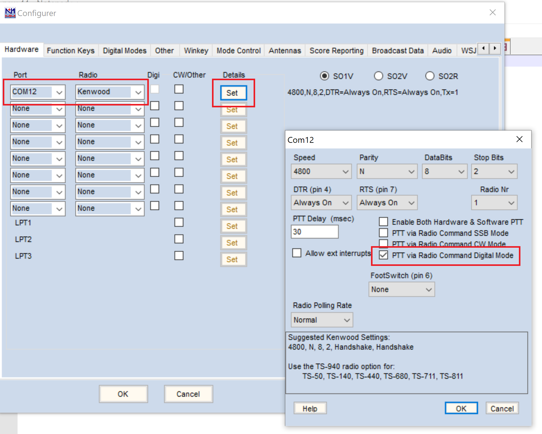Open the Parity dropdown
Viewport: 542px width, 434px height.
[x=387, y=172]
